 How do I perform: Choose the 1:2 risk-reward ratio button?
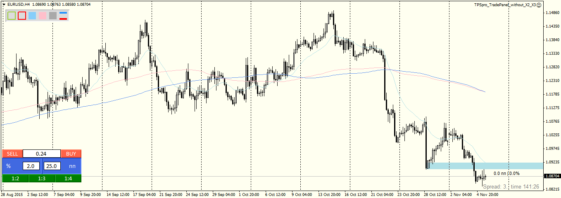tap(15, 178)
